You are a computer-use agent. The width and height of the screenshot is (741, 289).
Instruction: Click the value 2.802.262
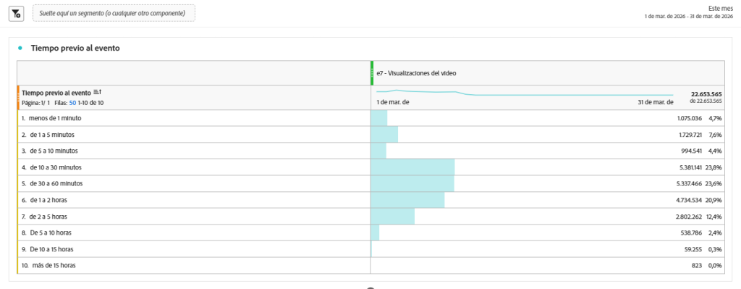tap(690, 216)
